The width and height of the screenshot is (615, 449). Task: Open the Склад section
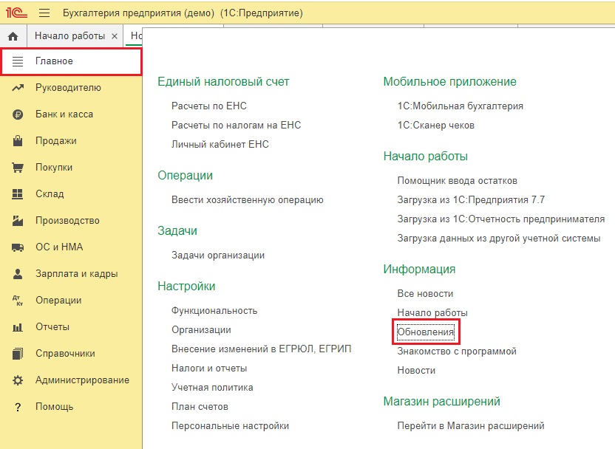pos(50,194)
